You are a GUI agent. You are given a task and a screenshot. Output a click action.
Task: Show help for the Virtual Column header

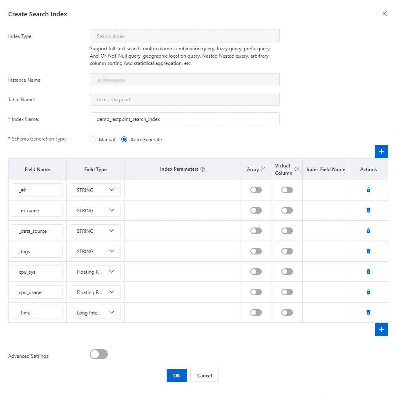(x=297, y=169)
